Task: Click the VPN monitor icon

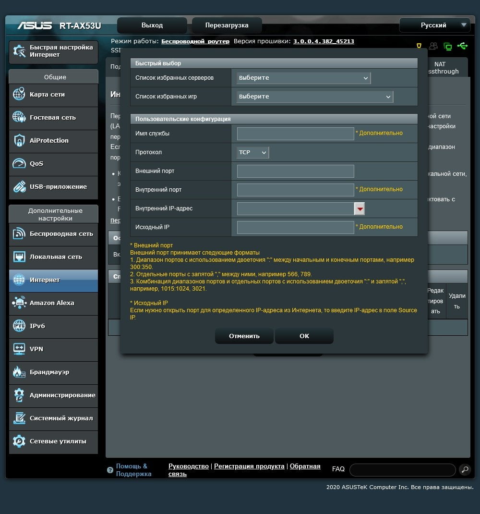Action: [19, 349]
